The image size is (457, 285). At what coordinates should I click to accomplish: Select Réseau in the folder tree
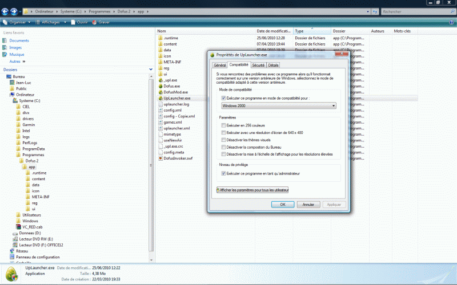(x=19, y=251)
